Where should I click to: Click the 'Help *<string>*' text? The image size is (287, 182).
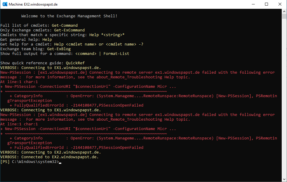(x=107, y=35)
